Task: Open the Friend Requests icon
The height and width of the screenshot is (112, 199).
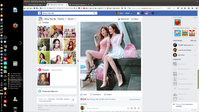Action: click(138, 13)
